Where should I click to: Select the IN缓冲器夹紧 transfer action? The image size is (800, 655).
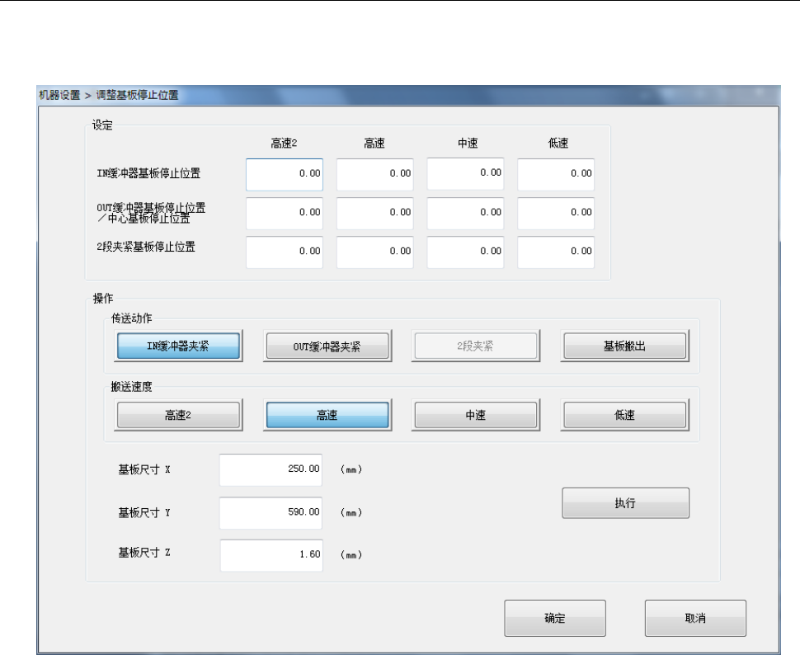tap(178, 346)
